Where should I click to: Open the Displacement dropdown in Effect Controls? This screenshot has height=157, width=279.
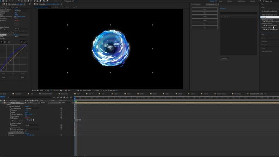(21, 11)
